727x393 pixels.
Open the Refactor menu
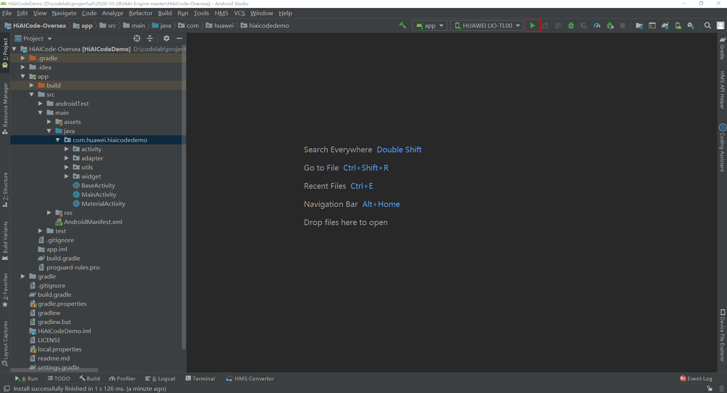tap(140, 13)
